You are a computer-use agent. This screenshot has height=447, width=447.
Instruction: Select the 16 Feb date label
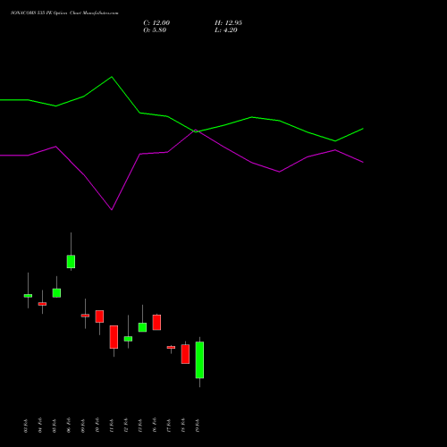pos(155,426)
